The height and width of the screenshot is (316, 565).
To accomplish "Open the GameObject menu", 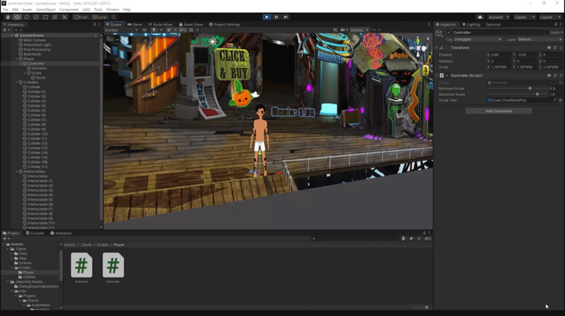I will tap(46, 10).
